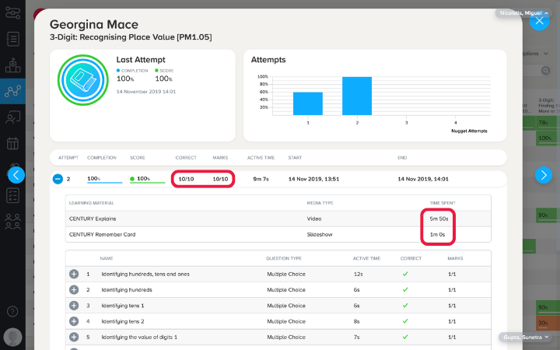This screenshot has height=350, width=560.
Task: Expand question 1 Identifying hundreds, tens and ones
Action: coord(74,274)
